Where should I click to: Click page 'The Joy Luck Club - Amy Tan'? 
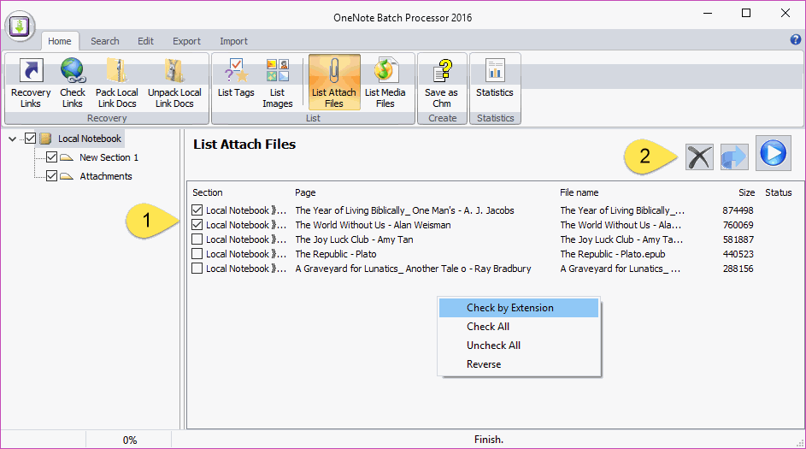(x=354, y=239)
